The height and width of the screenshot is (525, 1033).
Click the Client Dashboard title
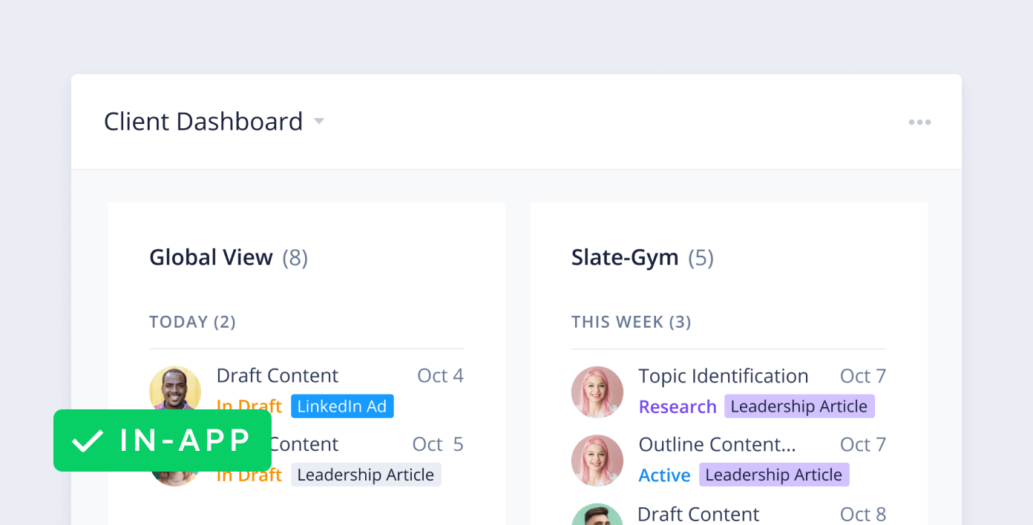pos(203,122)
